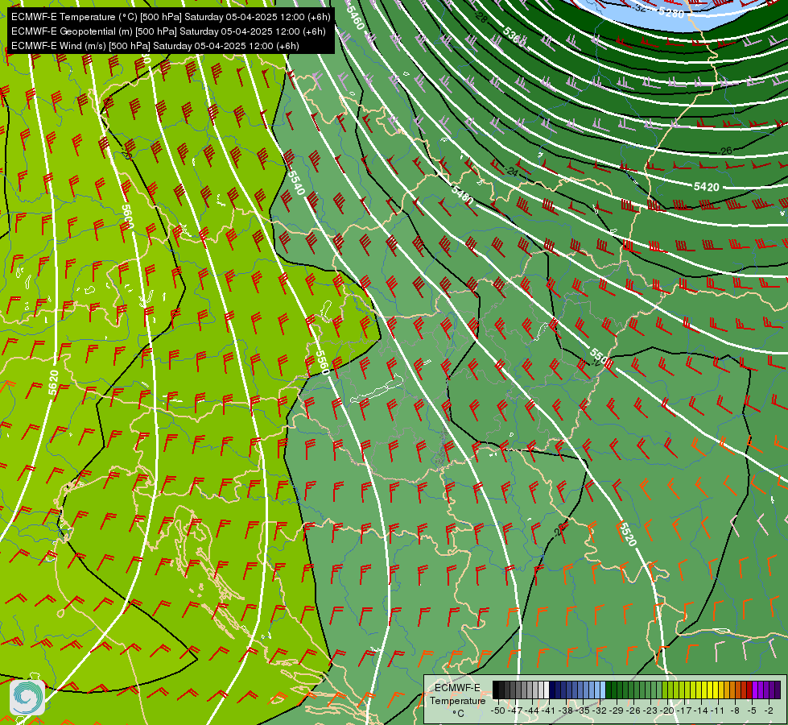788x725 pixels.
Task: Select the ECMWF-E Temperature 500 hPa header line
Action: point(171,17)
